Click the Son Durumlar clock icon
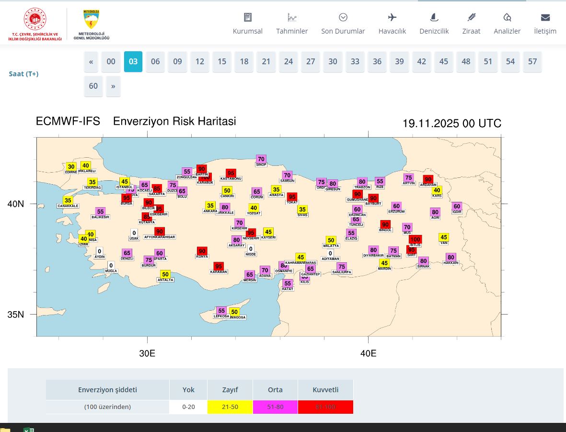 343,17
